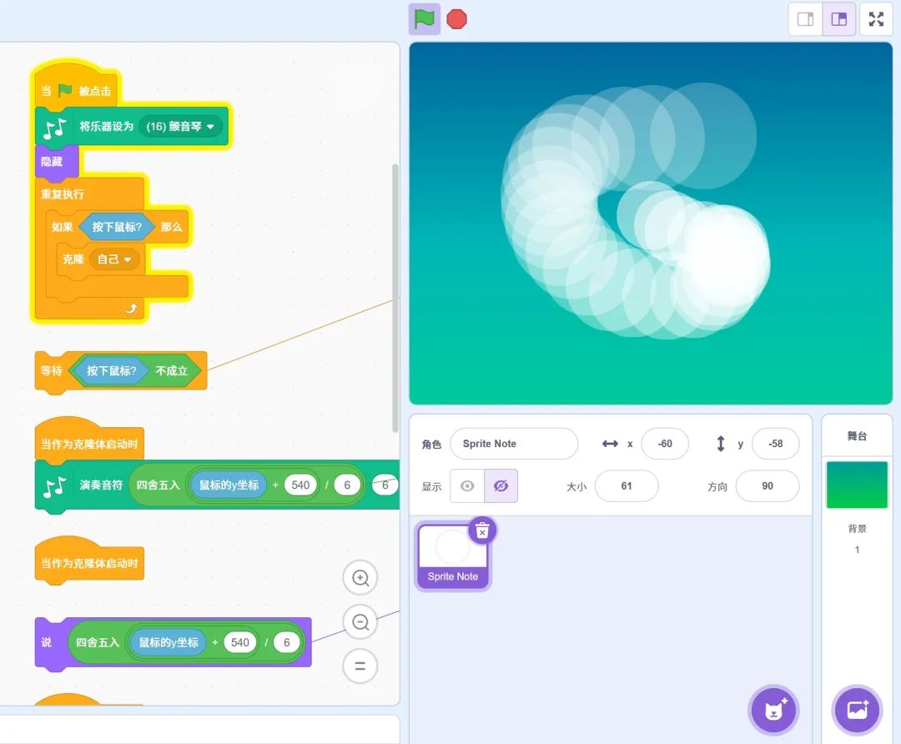Edit the sprite x position value -60
The image size is (901, 744).
pyautogui.click(x=665, y=444)
